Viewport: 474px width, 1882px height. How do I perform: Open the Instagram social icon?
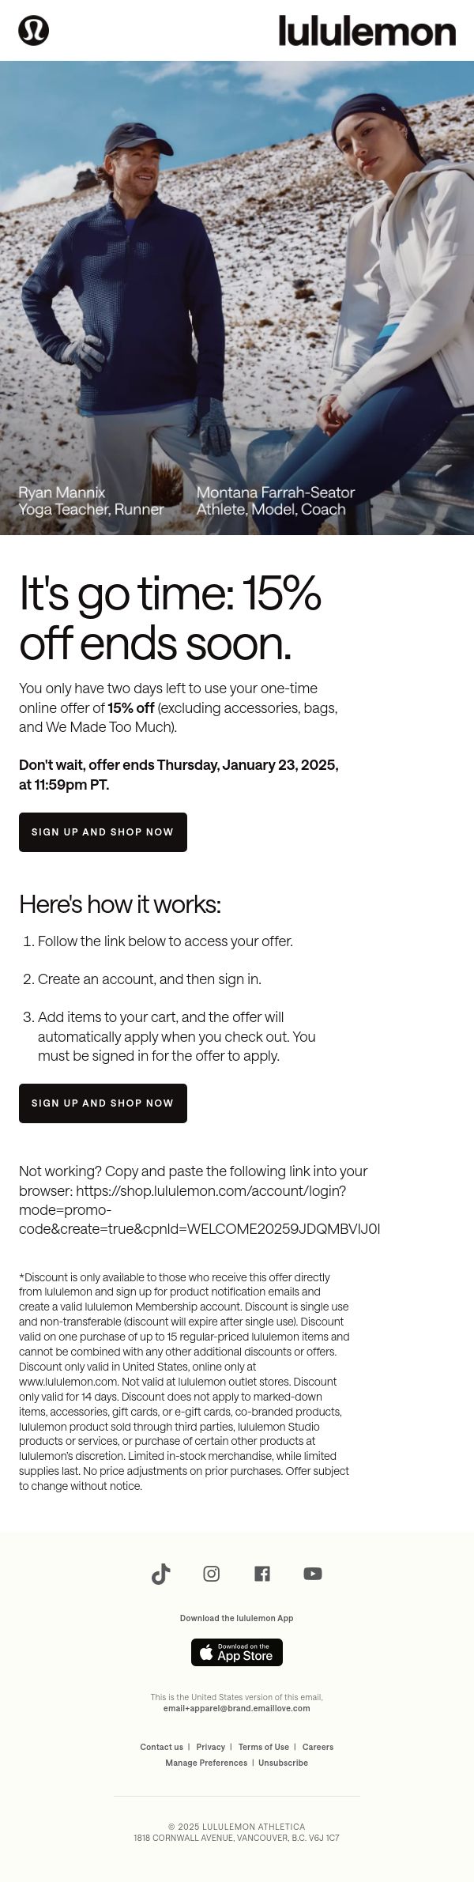(212, 1574)
